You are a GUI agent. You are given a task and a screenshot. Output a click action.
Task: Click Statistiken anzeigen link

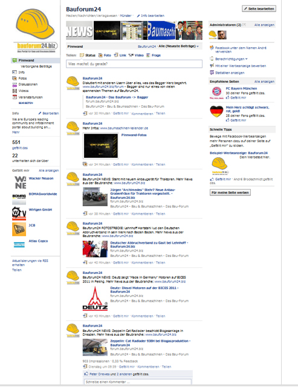tap(230, 73)
